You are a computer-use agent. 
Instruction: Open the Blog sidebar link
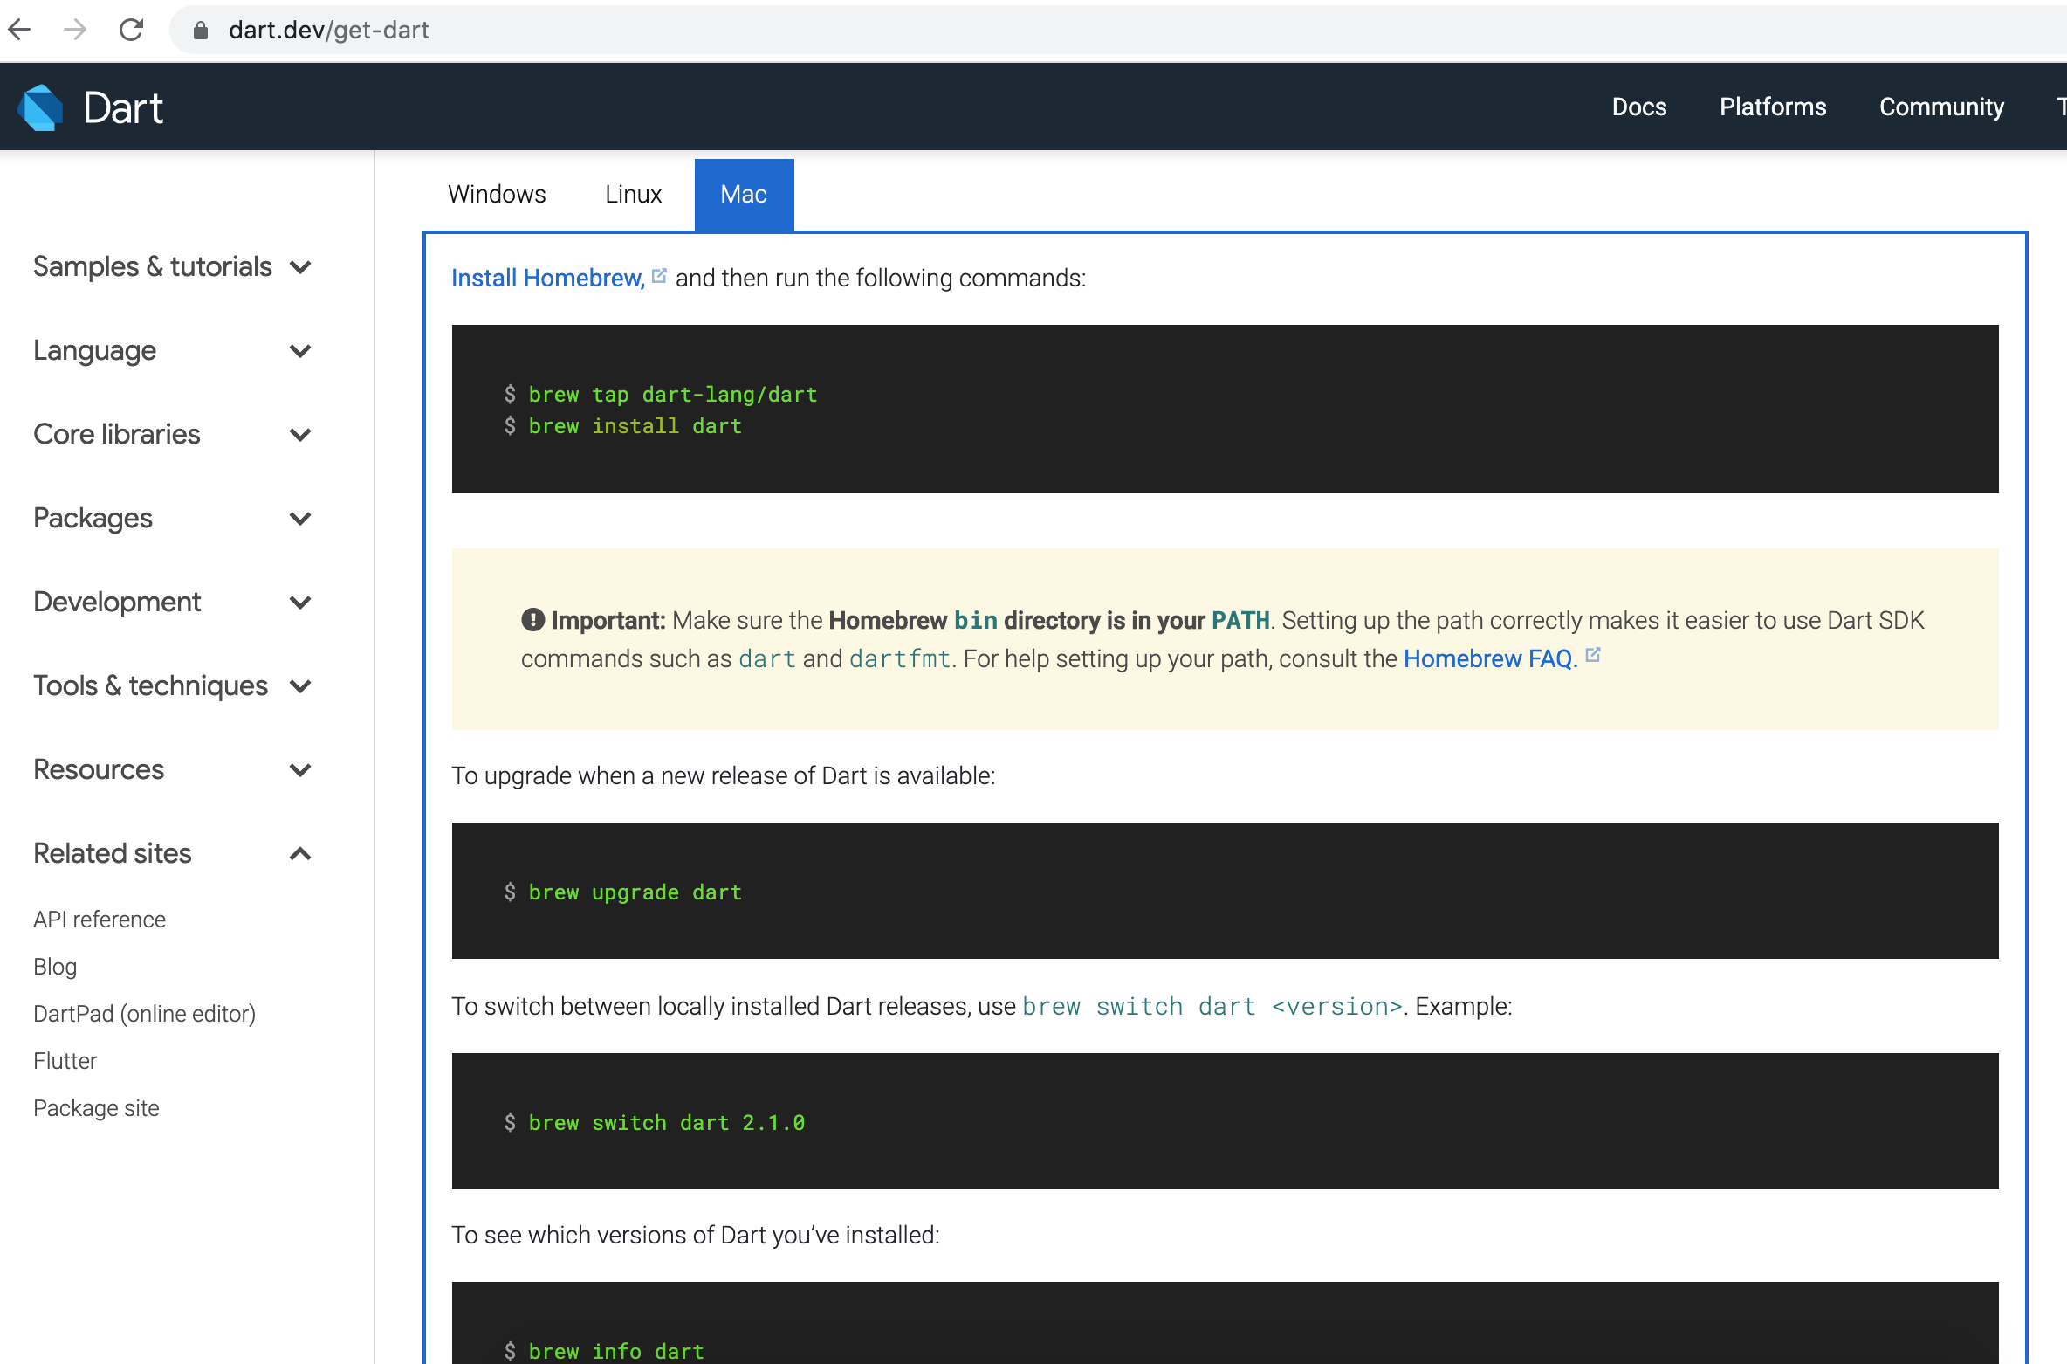coord(55,967)
